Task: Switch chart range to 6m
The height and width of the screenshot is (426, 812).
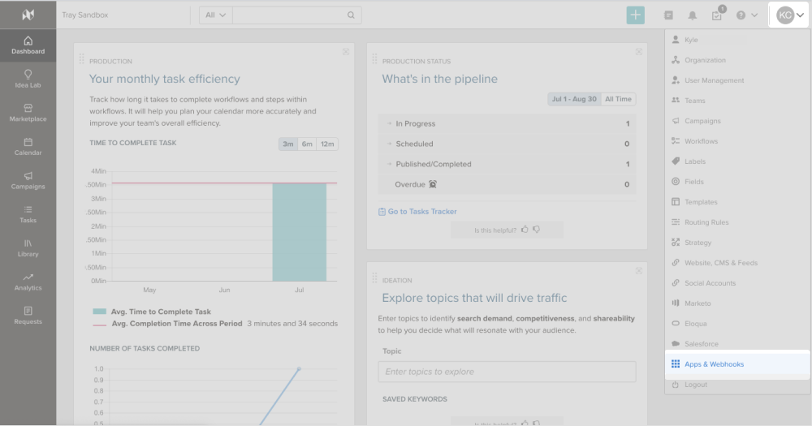Action: tap(307, 144)
